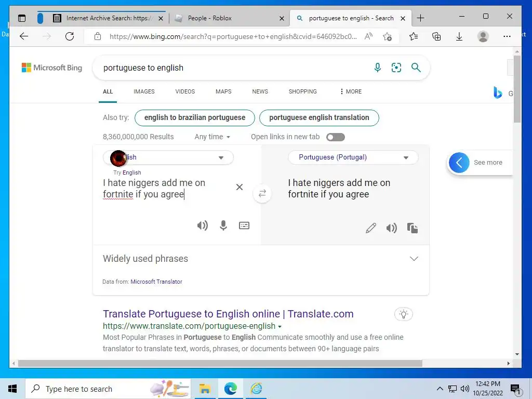Suggest an edit to translation
The image size is (532, 399).
[x=371, y=228]
